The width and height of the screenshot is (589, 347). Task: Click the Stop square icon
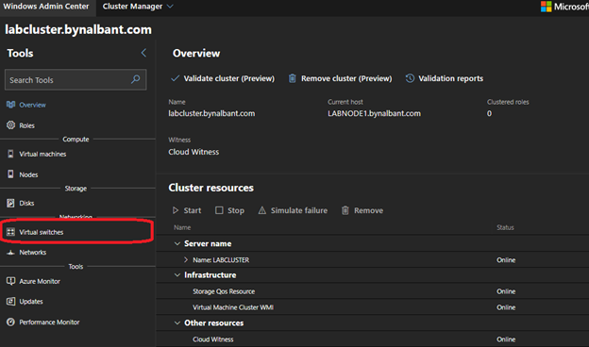point(219,210)
